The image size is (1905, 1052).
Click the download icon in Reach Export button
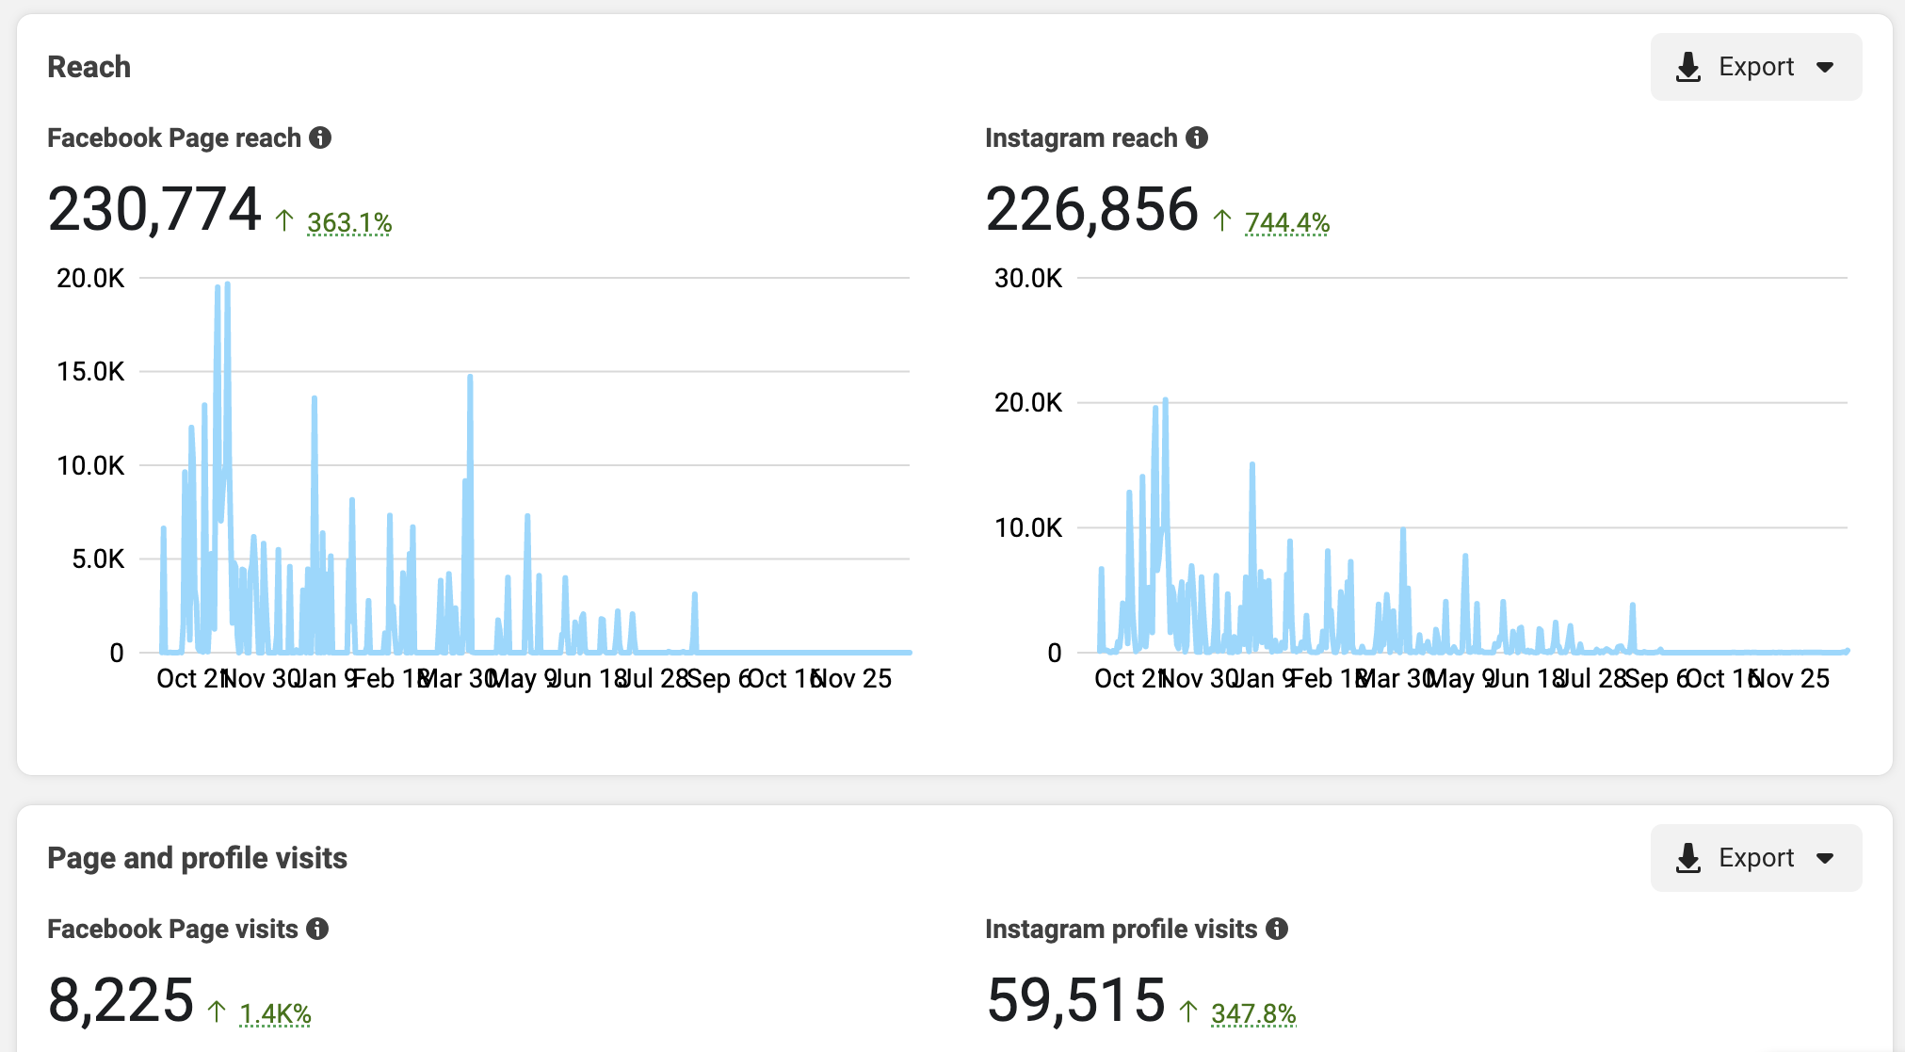pos(1688,67)
